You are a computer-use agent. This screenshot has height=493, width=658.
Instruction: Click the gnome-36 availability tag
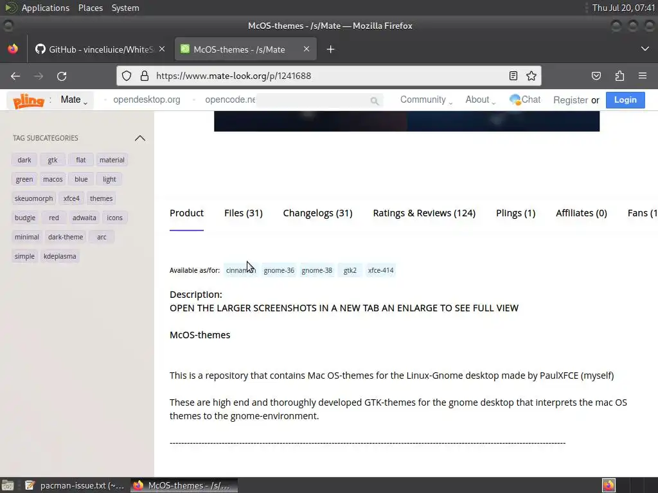coord(279,270)
